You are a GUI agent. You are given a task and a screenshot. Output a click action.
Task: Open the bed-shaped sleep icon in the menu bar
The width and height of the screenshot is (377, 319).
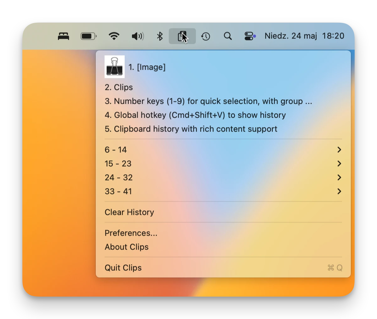(x=64, y=36)
